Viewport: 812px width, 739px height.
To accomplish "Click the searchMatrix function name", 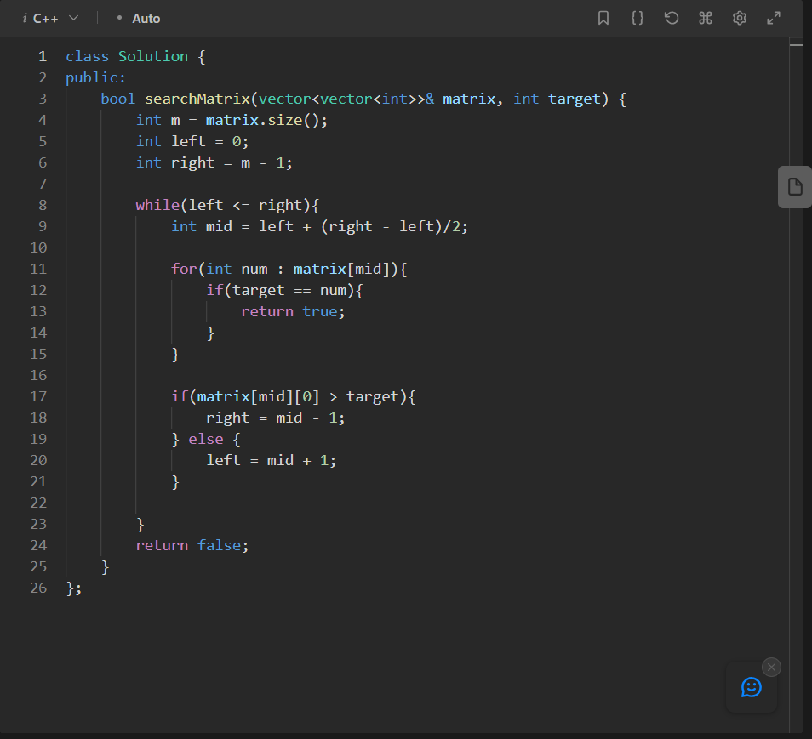I will (197, 99).
